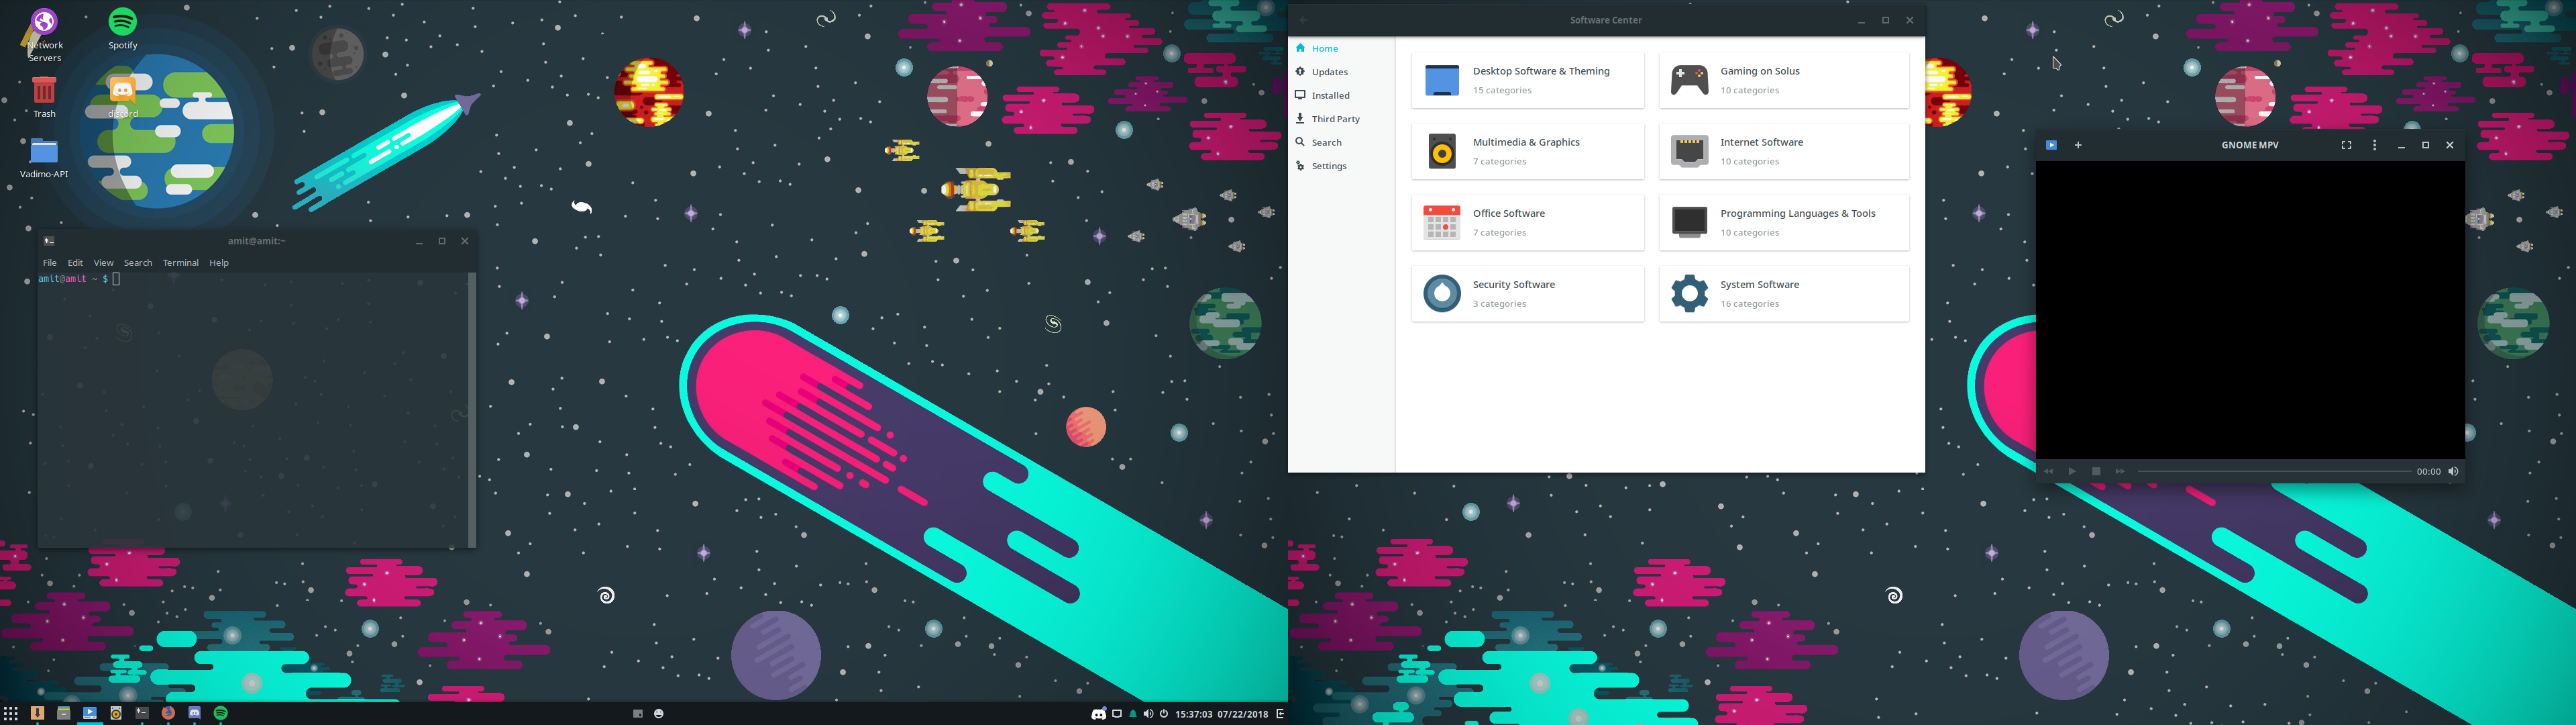Select the Network Servers desktop icon

(44, 36)
